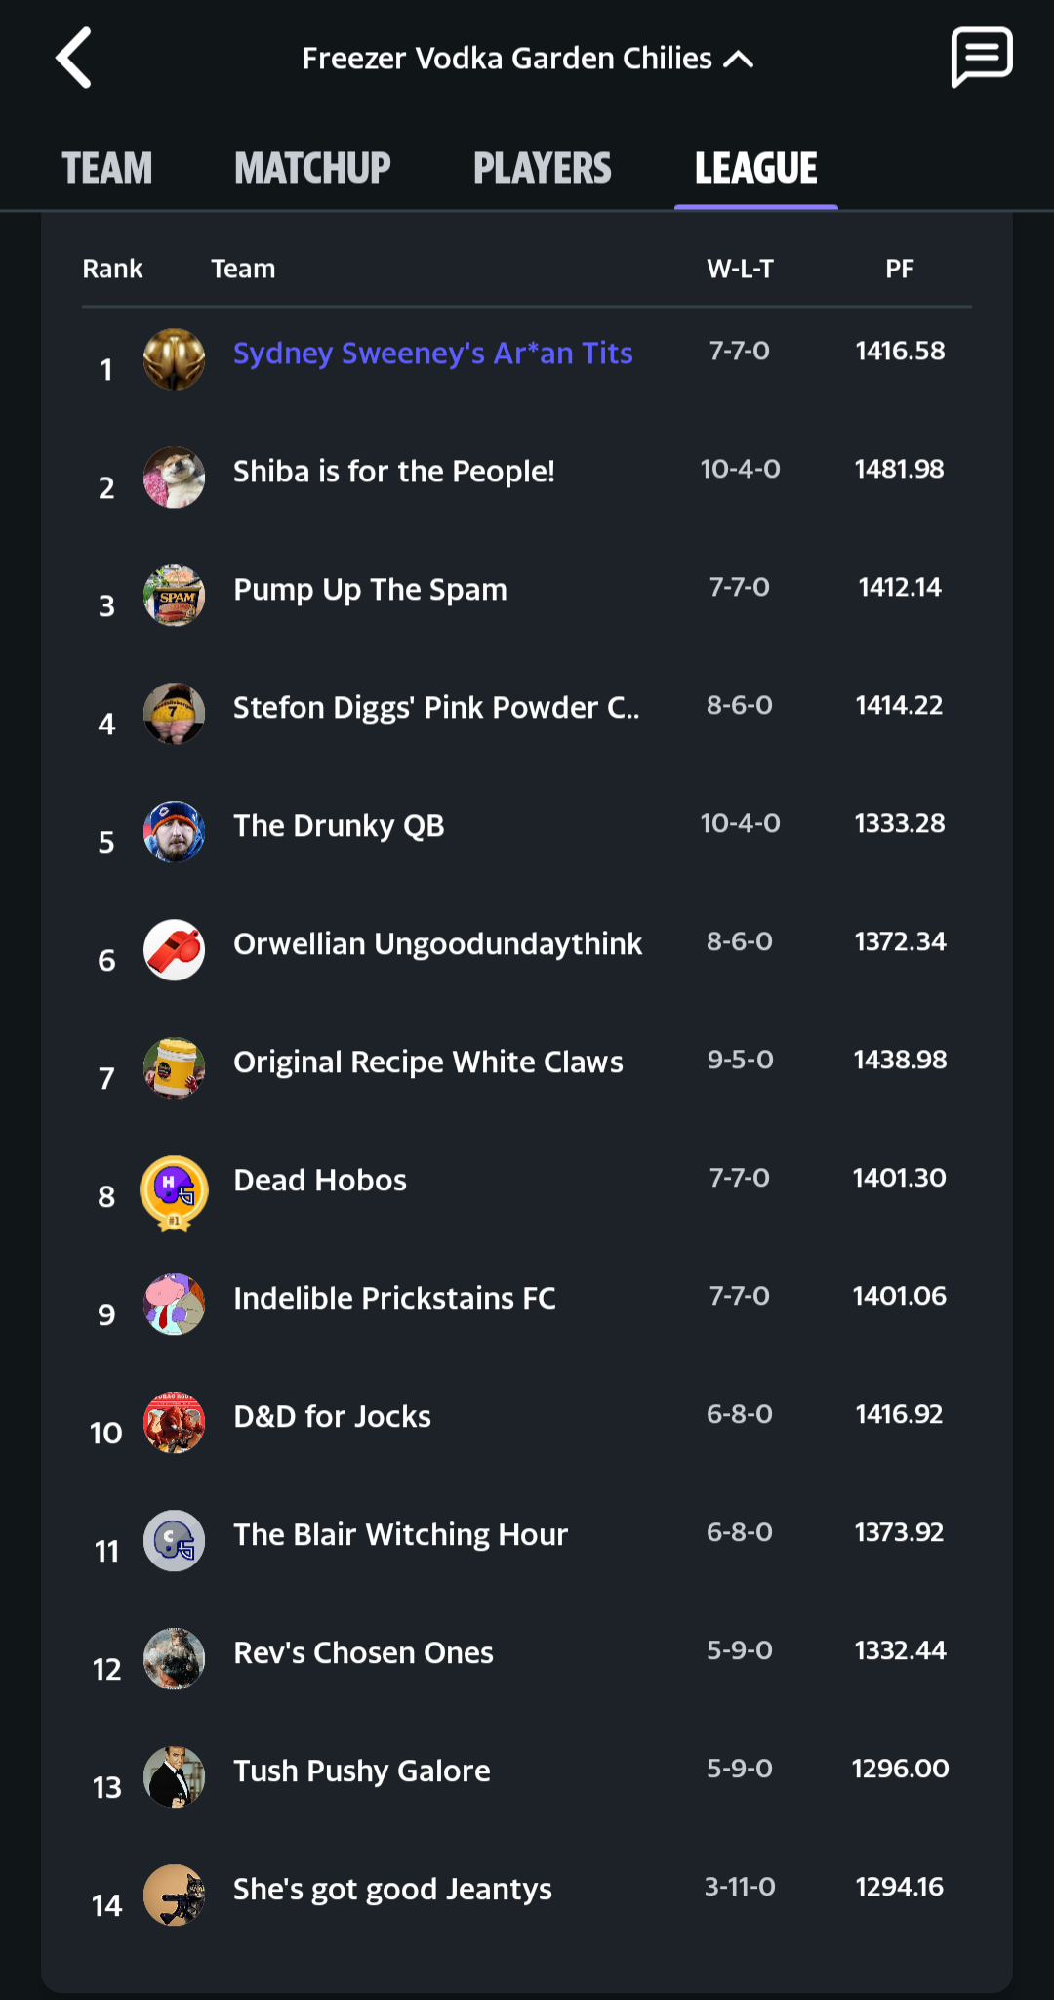Viewport: 1054px width, 2000px height.
Task: Tap the Shiba dog team avatar
Action: tap(174, 478)
